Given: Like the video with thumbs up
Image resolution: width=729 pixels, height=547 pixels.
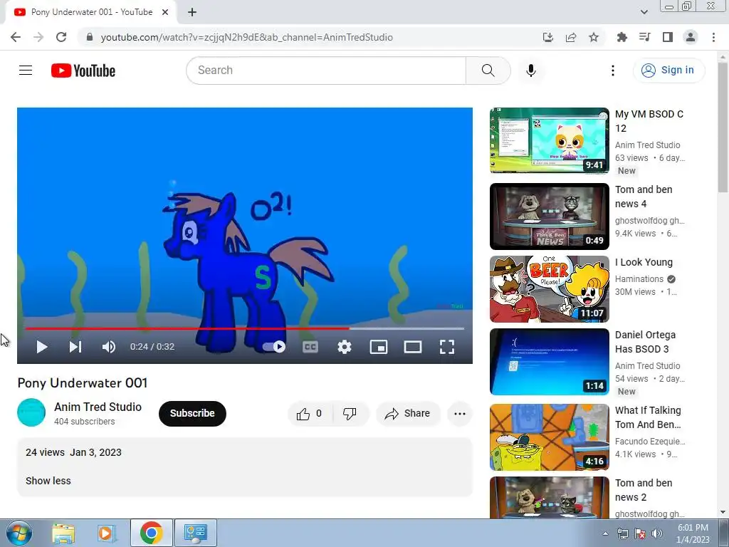Looking at the screenshot, I should (x=310, y=414).
